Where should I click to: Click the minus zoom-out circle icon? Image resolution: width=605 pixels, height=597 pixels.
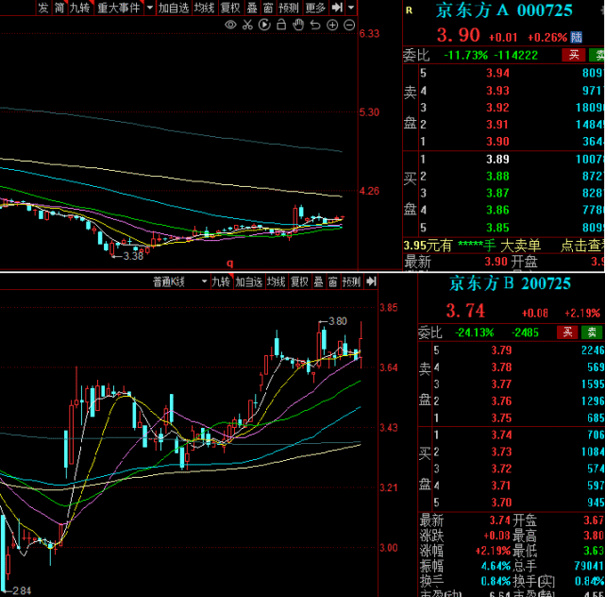[x=349, y=26]
